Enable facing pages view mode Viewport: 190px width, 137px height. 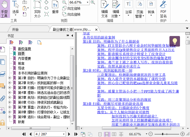(x=114, y=134)
